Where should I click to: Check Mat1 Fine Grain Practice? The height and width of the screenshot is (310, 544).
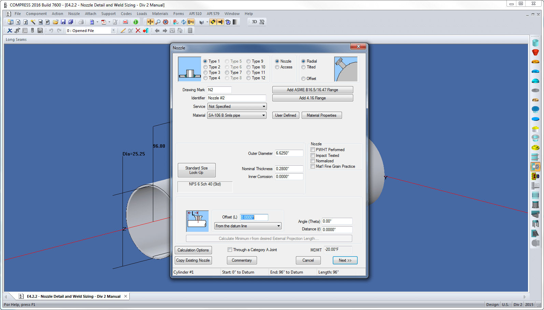coord(313,166)
